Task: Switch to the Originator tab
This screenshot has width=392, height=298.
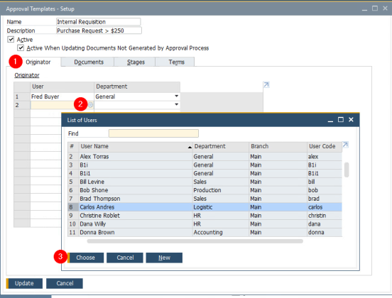Action: (x=38, y=62)
